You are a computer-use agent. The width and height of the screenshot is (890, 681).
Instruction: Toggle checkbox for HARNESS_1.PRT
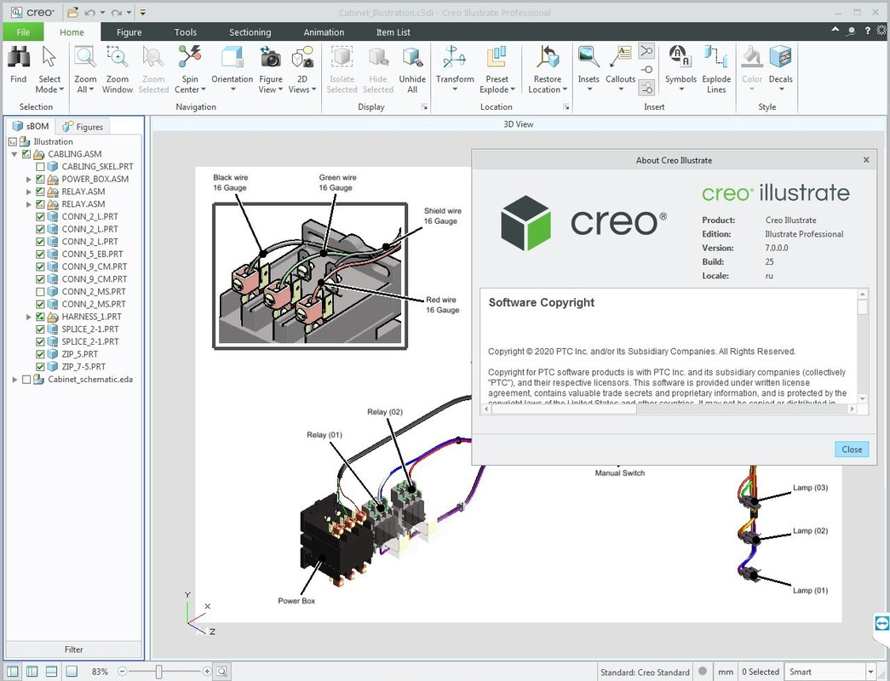click(40, 317)
